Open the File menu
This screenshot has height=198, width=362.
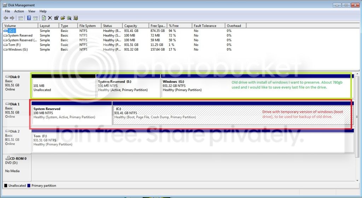(x=7, y=11)
